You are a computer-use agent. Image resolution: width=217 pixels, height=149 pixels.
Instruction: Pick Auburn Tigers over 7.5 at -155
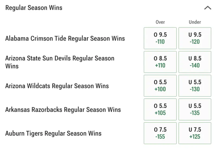point(160,133)
